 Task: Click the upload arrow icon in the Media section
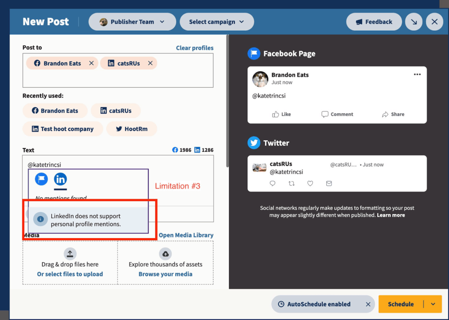pos(70,253)
